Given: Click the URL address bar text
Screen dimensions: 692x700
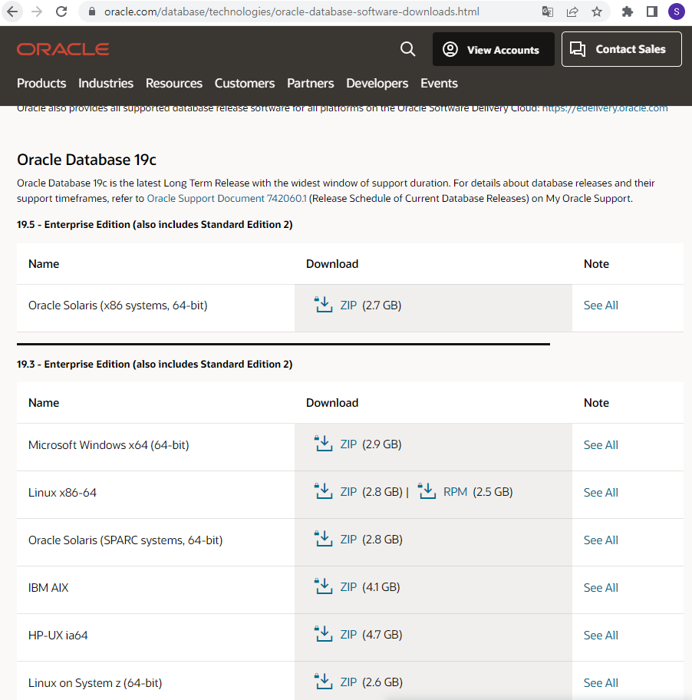Looking at the screenshot, I should 292,12.
